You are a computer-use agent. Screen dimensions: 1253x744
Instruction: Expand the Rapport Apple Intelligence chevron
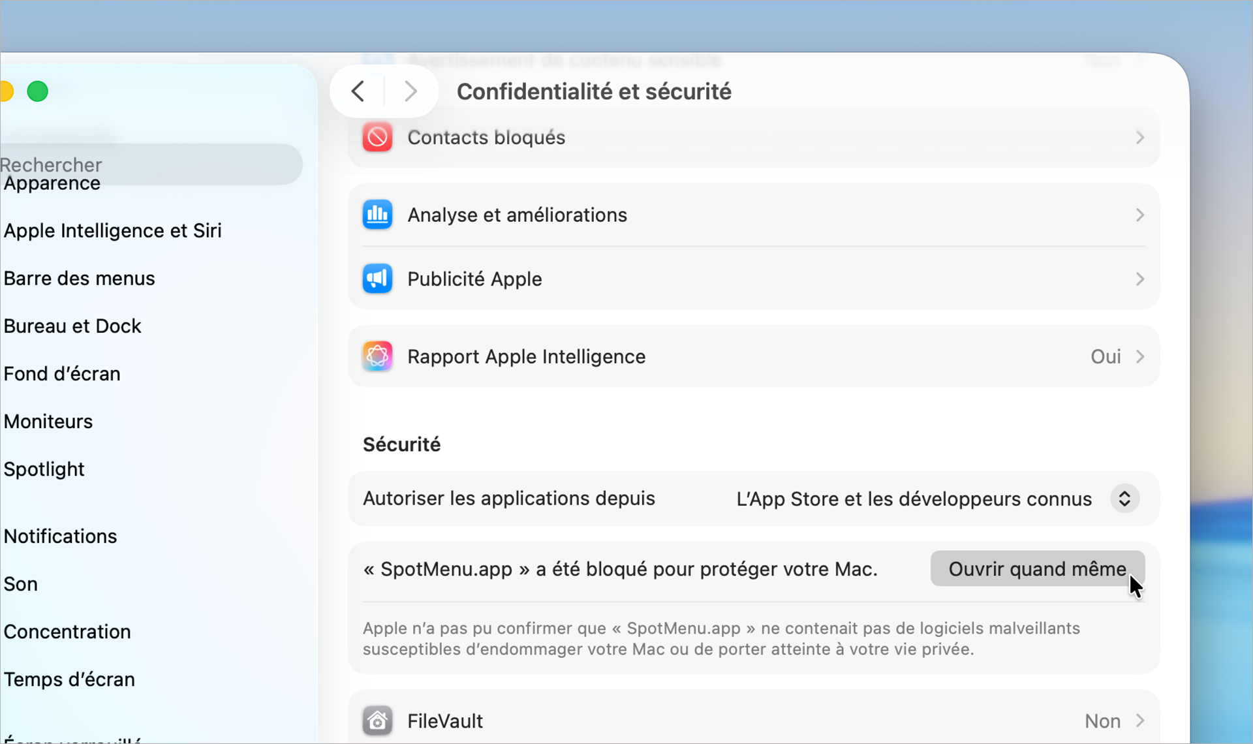point(1139,356)
